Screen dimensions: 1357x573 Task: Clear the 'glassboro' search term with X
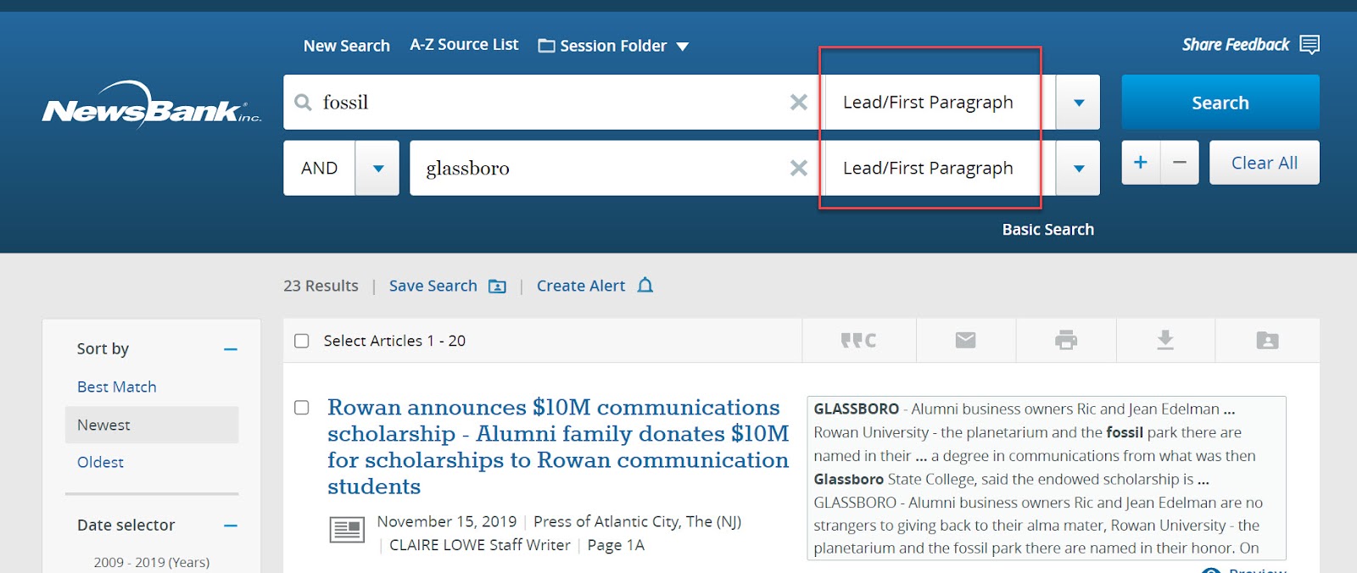(x=798, y=168)
